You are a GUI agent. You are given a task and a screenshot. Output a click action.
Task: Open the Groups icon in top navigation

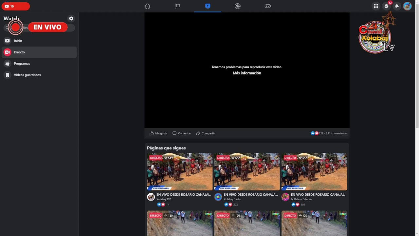[238, 6]
